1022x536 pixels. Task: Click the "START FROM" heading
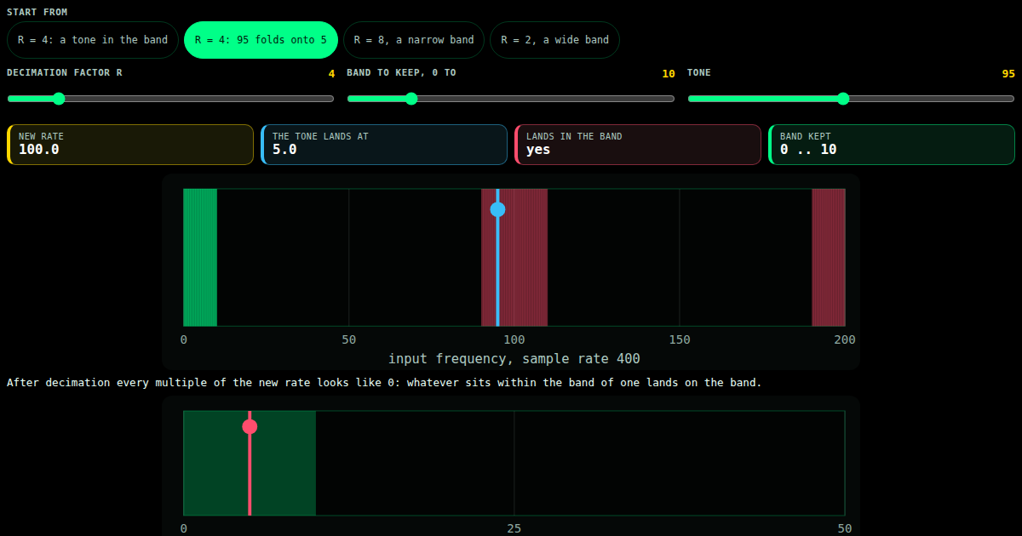(37, 12)
